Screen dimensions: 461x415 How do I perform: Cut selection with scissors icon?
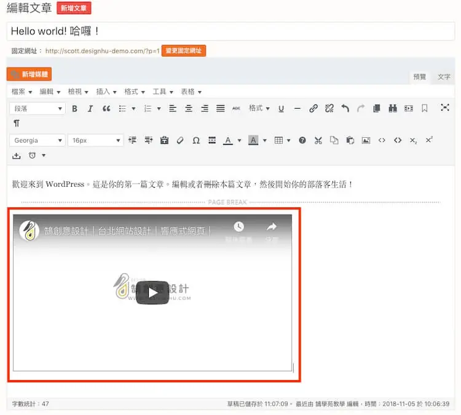[318, 140]
